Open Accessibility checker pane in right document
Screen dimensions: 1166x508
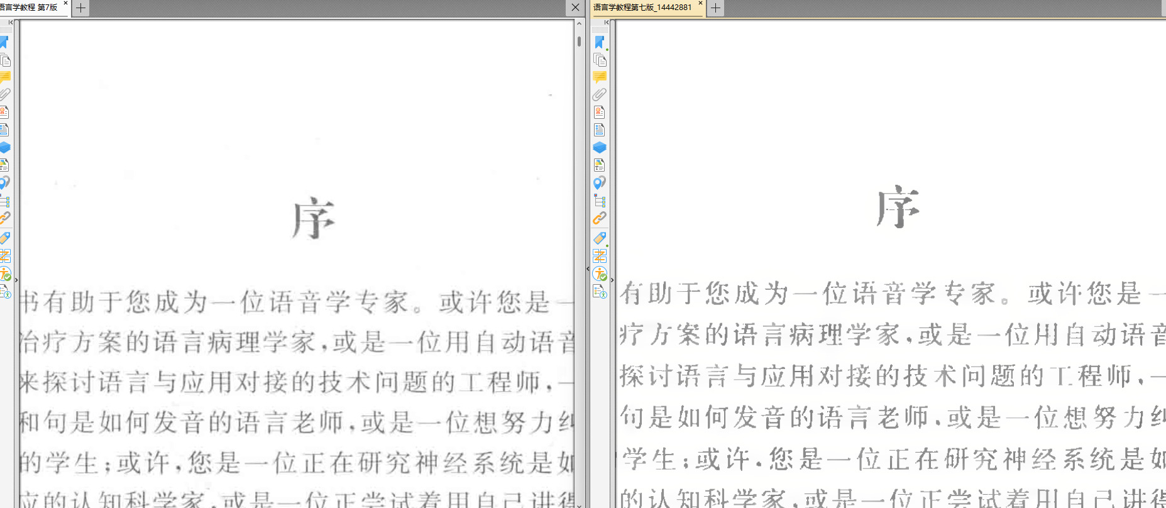[600, 273]
